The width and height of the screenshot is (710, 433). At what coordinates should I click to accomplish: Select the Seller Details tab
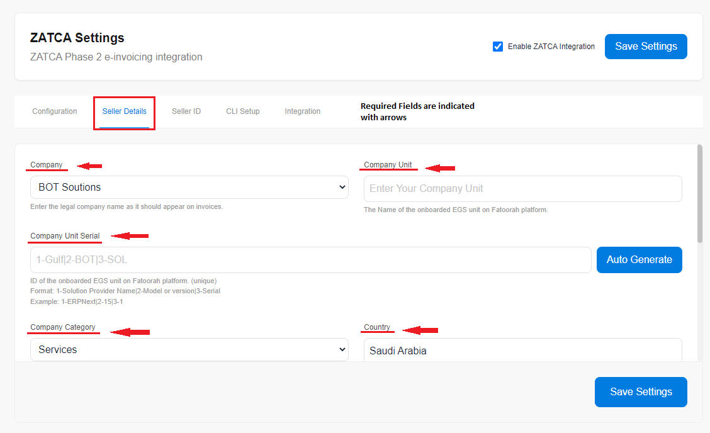(125, 111)
